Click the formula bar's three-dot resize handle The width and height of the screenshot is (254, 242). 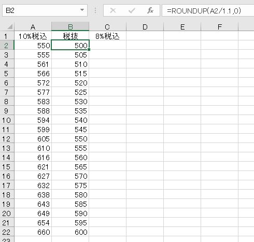tap(95, 10)
